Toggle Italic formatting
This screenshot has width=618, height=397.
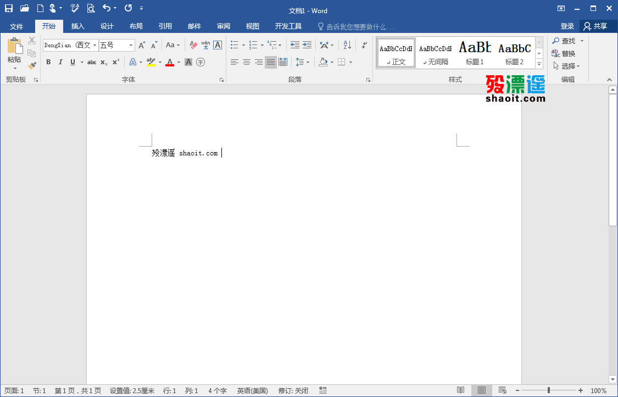coord(60,62)
